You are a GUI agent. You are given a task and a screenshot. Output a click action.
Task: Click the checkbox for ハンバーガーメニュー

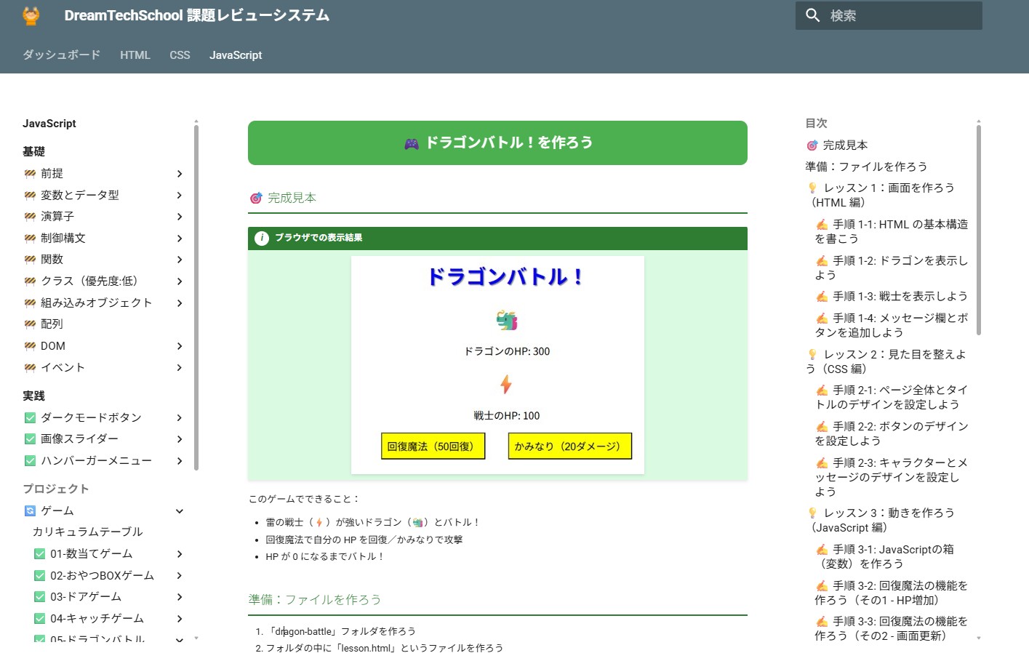[x=30, y=460]
